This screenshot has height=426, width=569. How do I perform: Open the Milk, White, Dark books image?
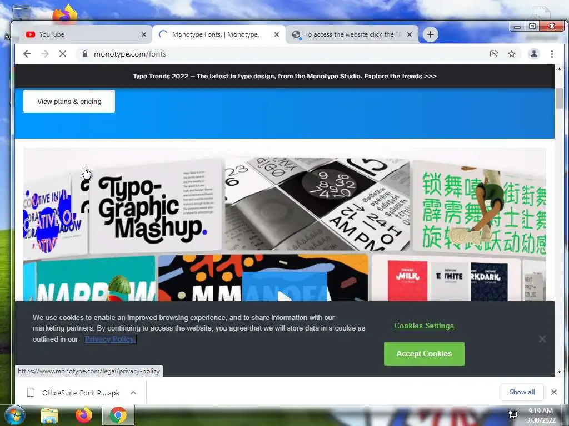(x=446, y=279)
